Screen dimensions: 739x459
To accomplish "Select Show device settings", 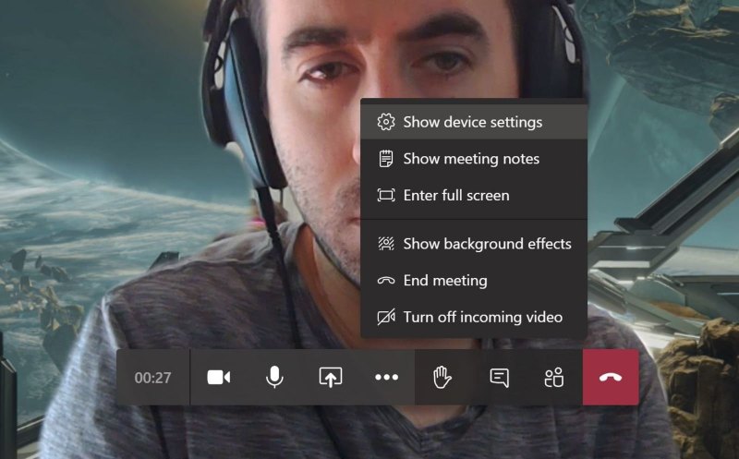I will [x=474, y=122].
